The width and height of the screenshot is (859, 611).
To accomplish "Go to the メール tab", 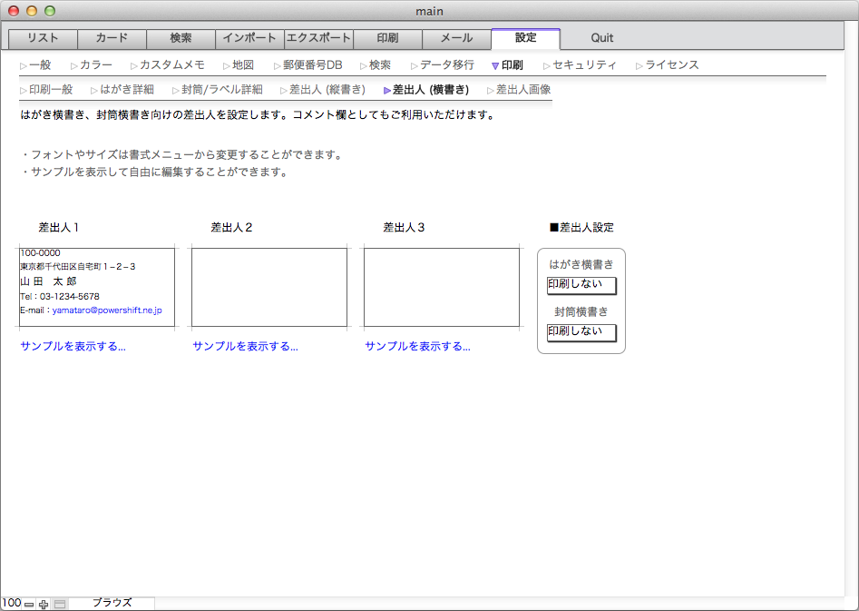I will pos(456,39).
